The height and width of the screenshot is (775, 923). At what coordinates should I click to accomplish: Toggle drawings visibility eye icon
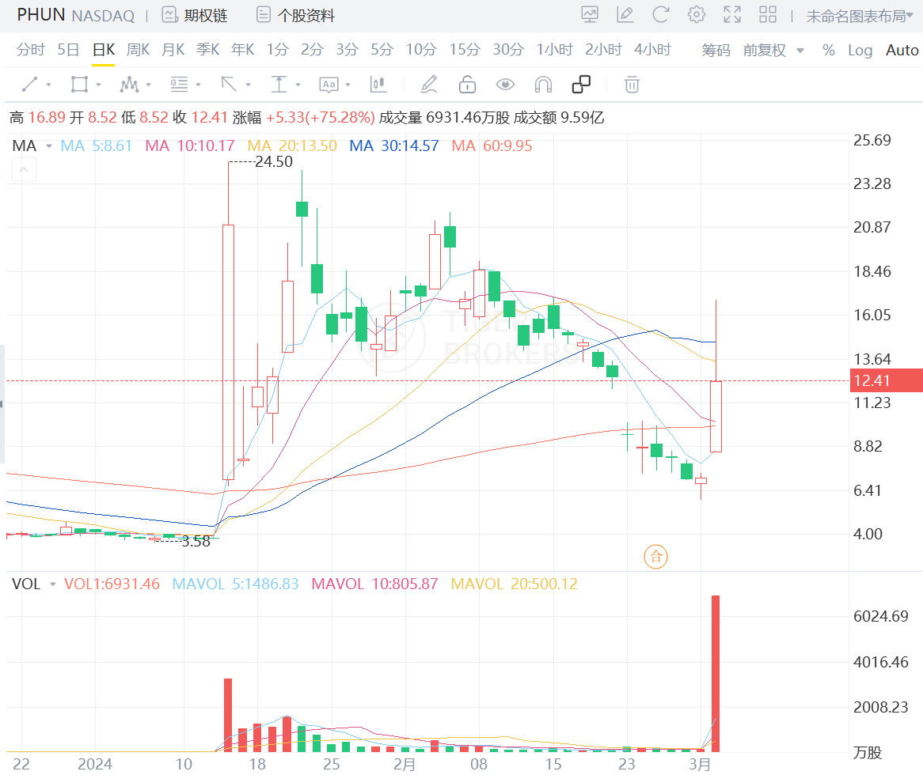(x=505, y=85)
